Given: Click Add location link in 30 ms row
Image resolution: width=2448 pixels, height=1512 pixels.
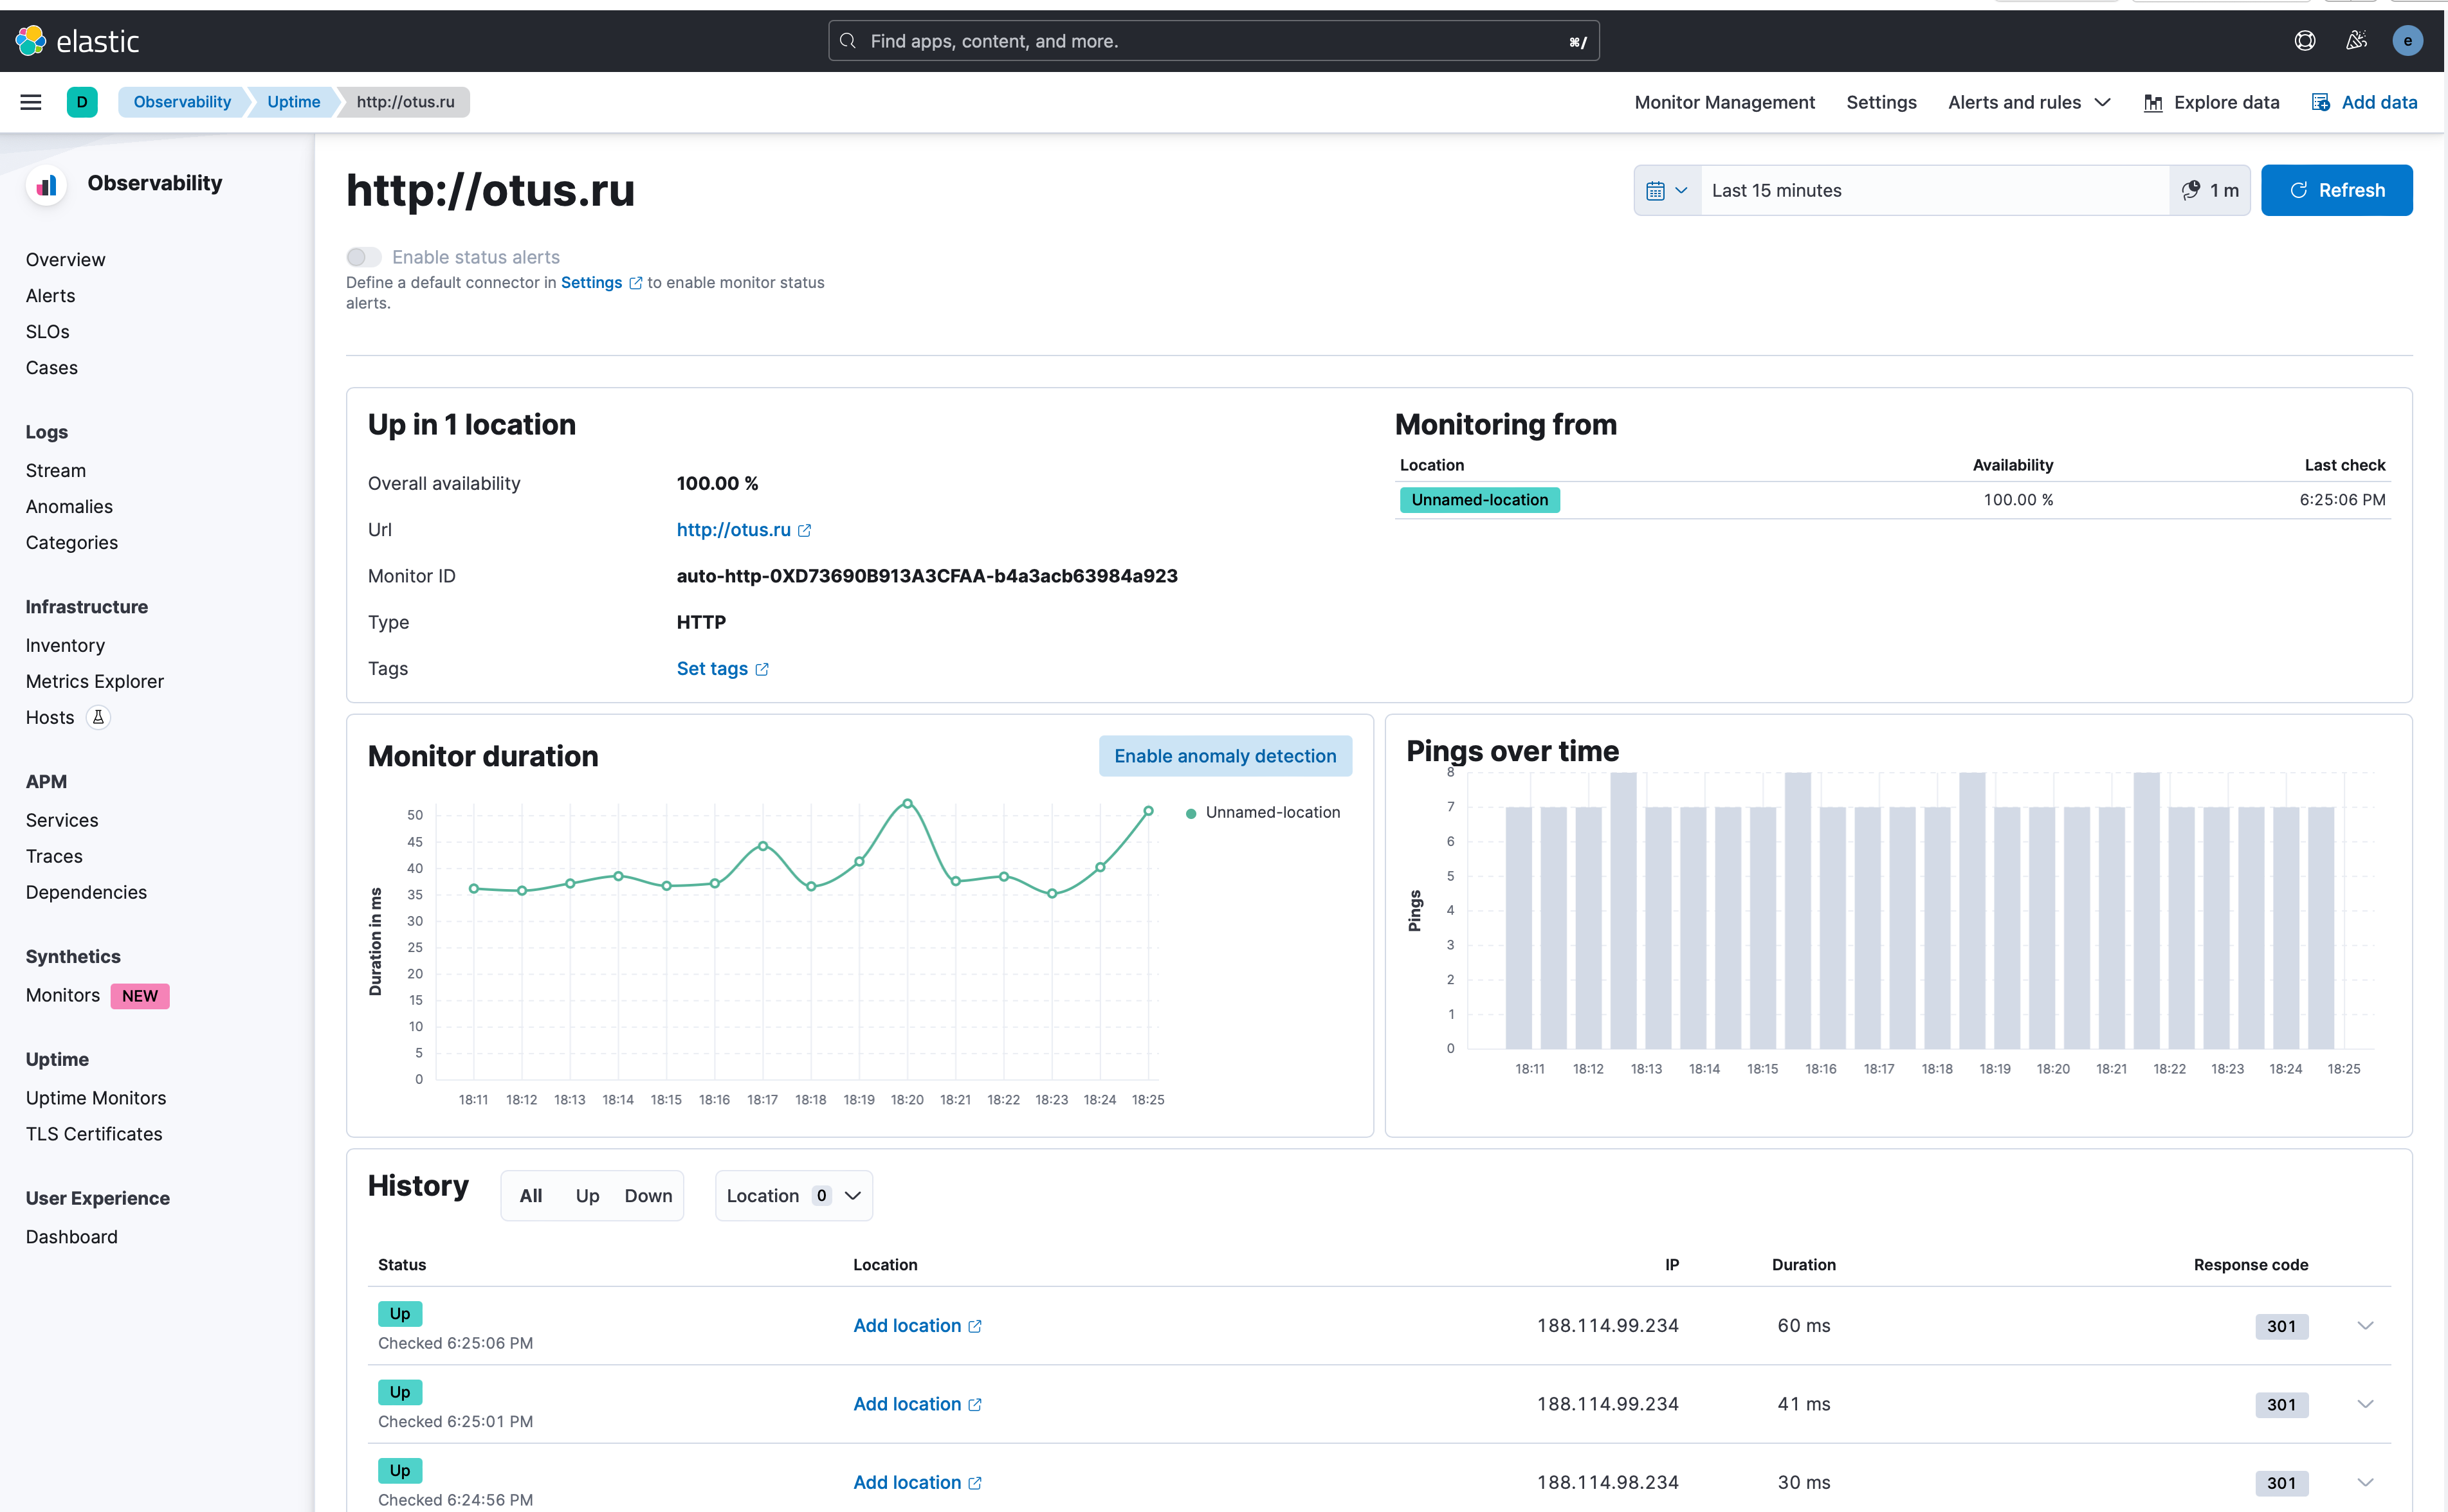Looking at the screenshot, I should click(x=906, y=1482).
